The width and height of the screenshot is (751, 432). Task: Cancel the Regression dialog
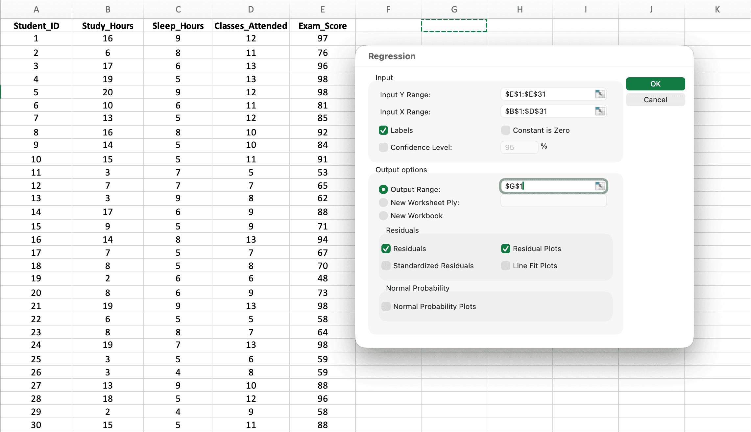pos(655,100)
